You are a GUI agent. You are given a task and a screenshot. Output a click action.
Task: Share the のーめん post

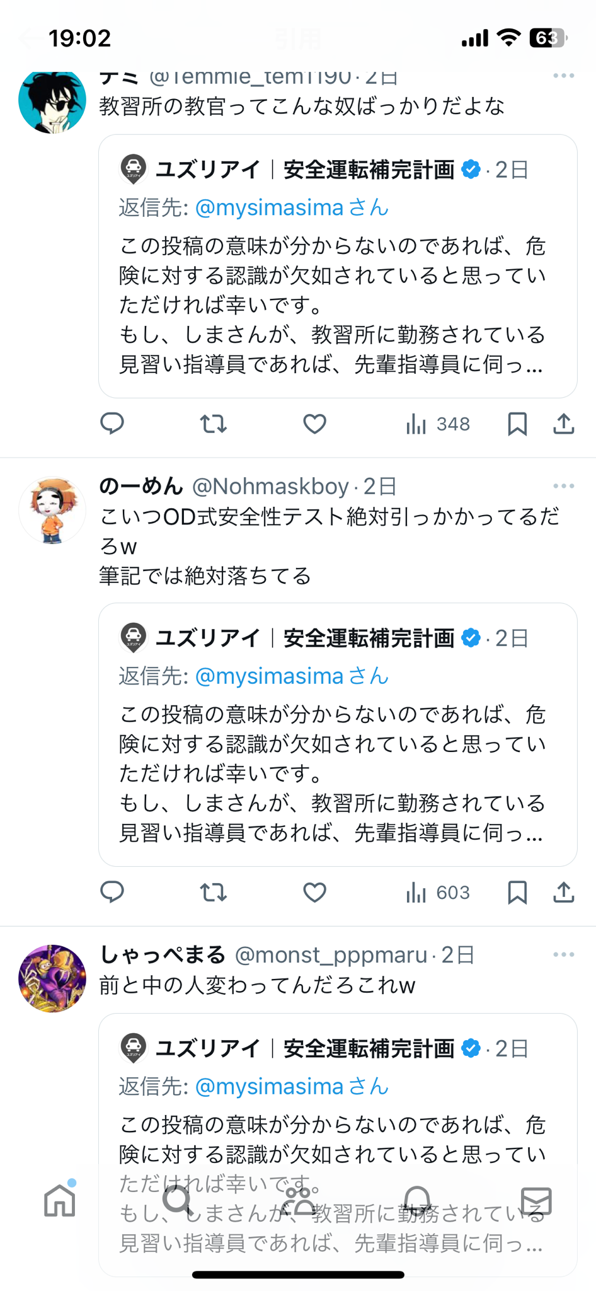point(564,892)
